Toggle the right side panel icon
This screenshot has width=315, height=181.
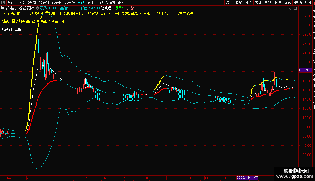(x=296, y=8)
